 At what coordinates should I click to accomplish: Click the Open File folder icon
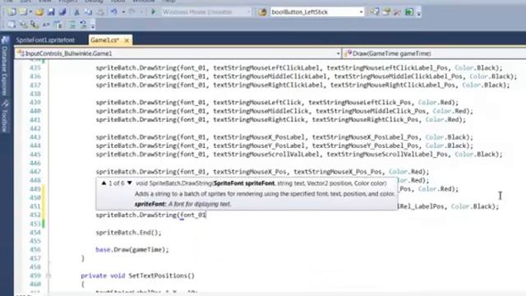pyautogui.click(x=39, y=12)
